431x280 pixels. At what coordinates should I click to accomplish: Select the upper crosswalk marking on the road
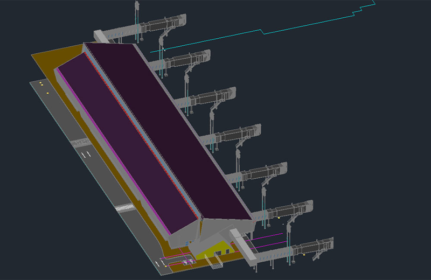click(x=80, y=142)
